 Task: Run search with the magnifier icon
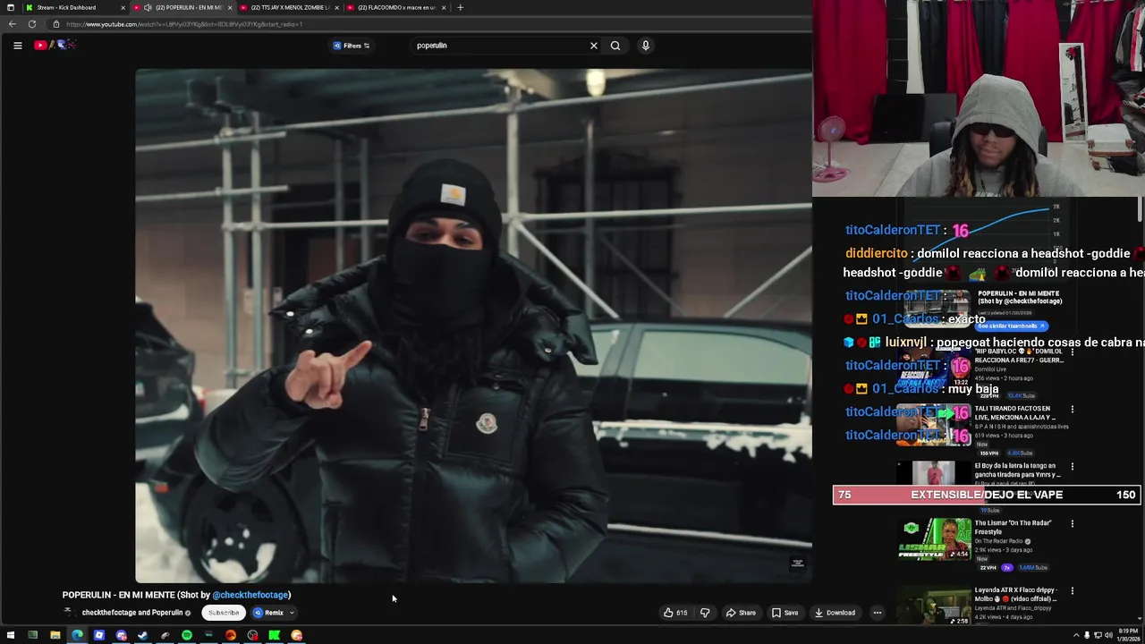point(615,46)
